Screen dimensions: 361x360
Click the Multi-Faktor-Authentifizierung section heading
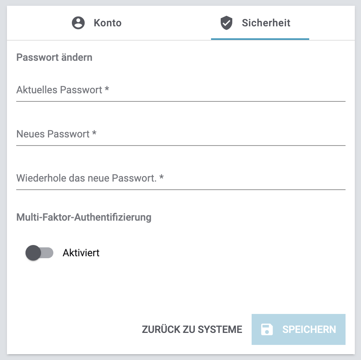[84, 217]
